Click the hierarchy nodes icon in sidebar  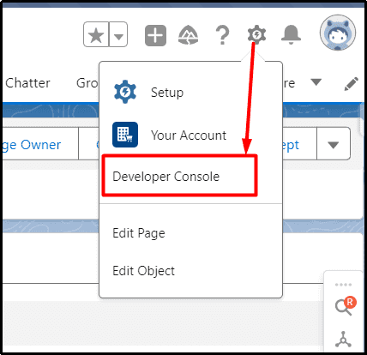(x=343, y=339)
